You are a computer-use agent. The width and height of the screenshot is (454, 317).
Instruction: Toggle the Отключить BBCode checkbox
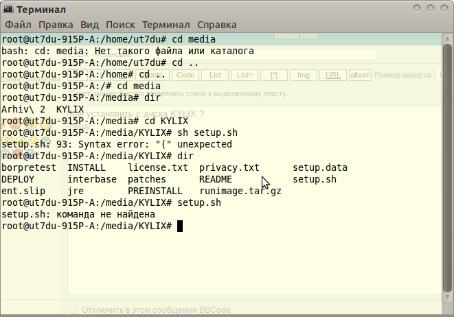click(73, 309)
